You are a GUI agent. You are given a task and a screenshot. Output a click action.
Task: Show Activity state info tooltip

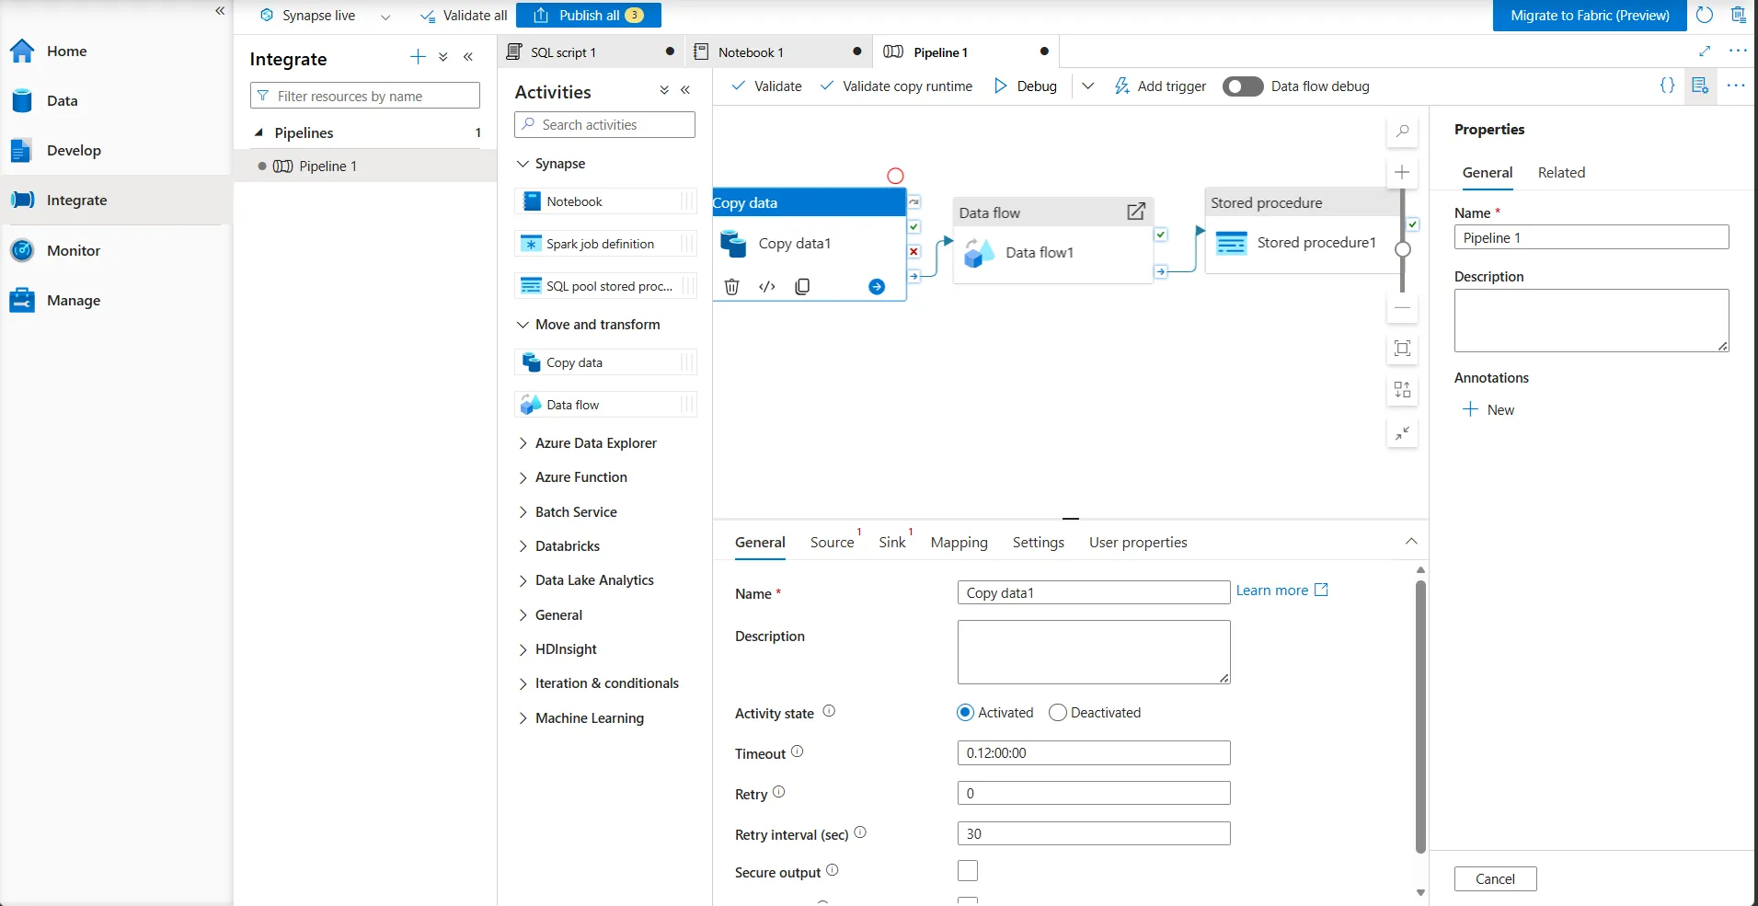click(x=829, y=711)
